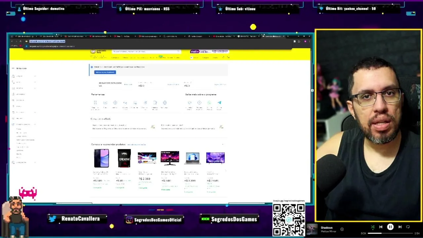Open the fifth Ferramentas tool icon
The image size is (423, 238).
(x=135, y=103)
